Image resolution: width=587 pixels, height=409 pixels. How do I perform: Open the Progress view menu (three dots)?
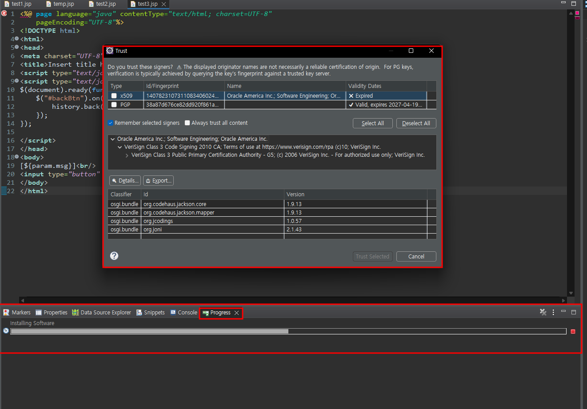(x=553, y=312)
